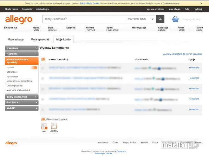The height and width of the screenshot is (157, 209).
Task: Focus the czego szukasz search field
Action: [84, 19]
